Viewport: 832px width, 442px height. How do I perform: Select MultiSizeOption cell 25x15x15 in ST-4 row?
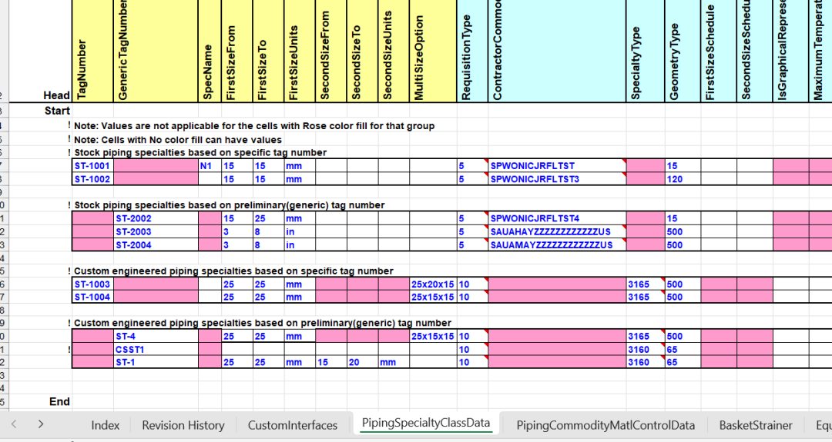click(x=433, y=336)
